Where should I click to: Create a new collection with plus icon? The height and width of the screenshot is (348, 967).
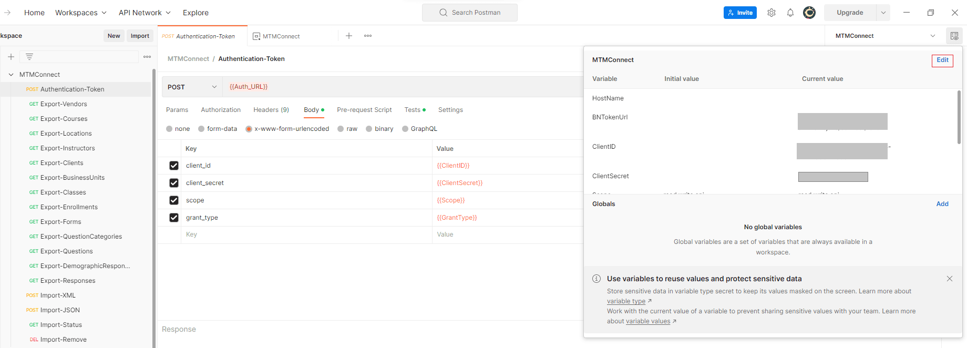[11, 57]
